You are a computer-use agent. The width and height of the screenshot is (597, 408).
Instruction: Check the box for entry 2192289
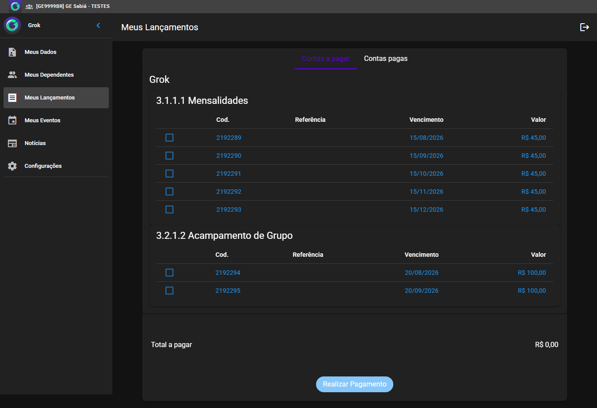click(169, 138)
